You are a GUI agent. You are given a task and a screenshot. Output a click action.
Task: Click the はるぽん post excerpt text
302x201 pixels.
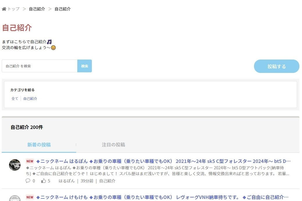pos(158,171)
